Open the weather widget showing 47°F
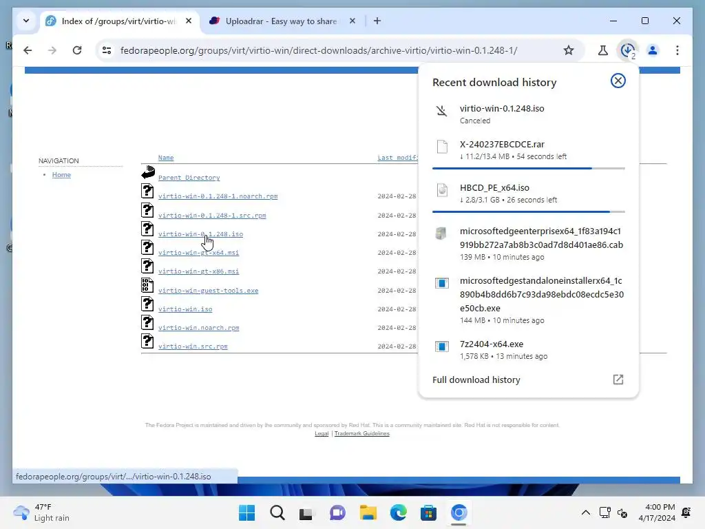705x529 pixels. pyautogui.click(x=41, y=512)
